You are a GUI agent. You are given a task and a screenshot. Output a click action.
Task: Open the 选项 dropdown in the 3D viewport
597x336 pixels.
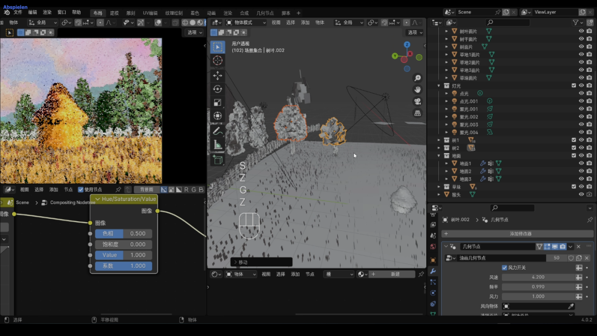(x=415, y=33)
